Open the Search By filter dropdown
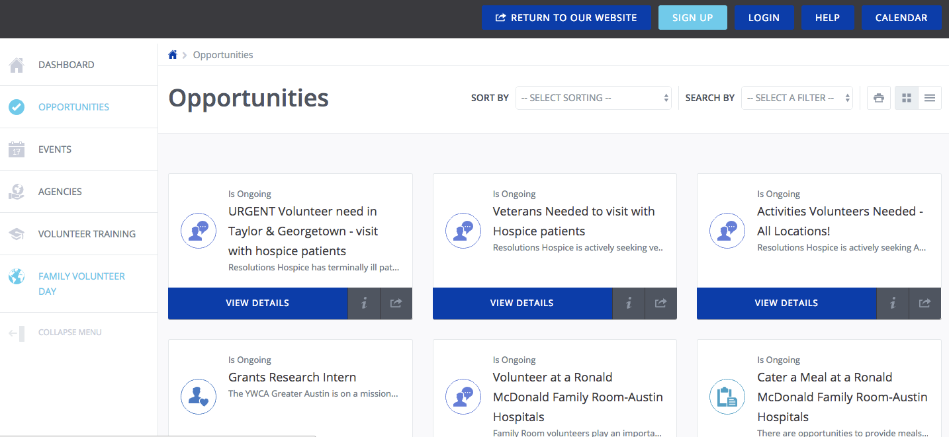949x437 pixels. [x=797, y=98]
